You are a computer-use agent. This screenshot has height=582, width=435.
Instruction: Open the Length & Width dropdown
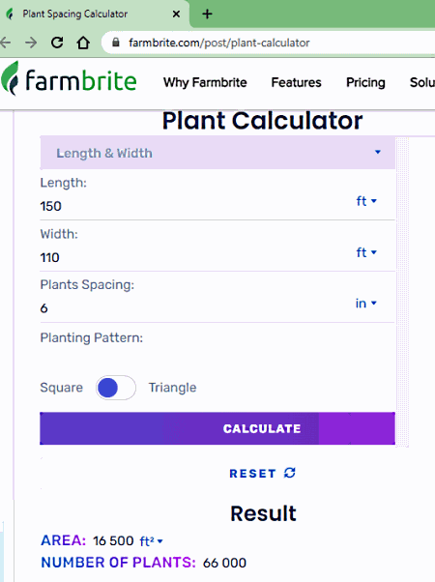pyautogui.click(x=217, y=153)
